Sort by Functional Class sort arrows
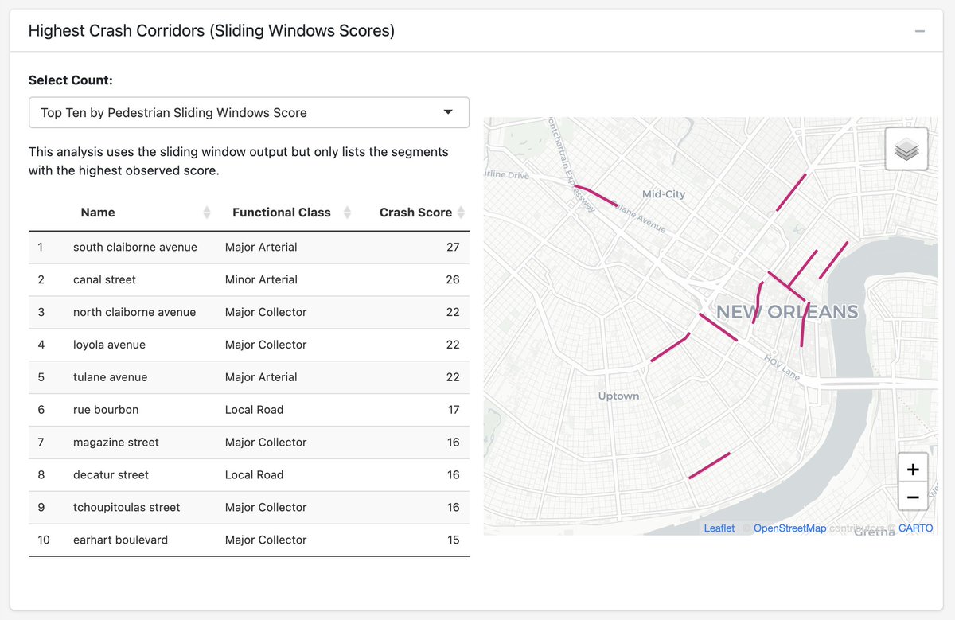 point(347,213)
